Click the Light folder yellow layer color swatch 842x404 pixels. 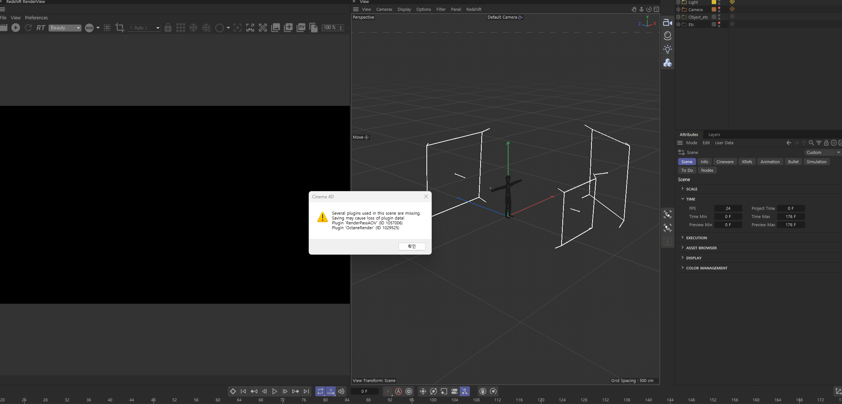714,2
